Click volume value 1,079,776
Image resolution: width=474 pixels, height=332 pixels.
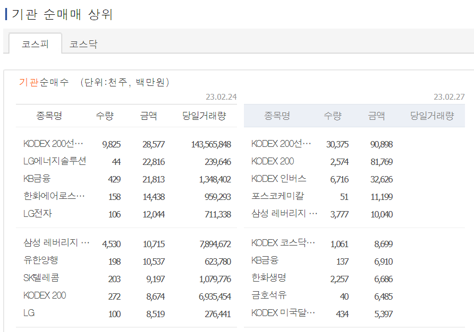click(x=215, y=279)
